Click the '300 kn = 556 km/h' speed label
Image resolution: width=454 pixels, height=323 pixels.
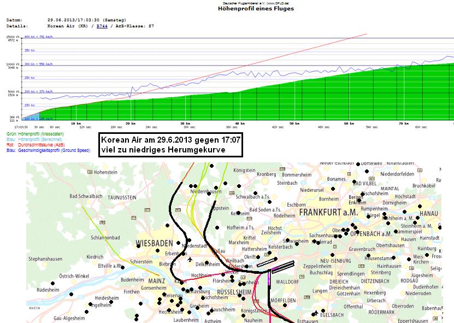pos(38,64)
